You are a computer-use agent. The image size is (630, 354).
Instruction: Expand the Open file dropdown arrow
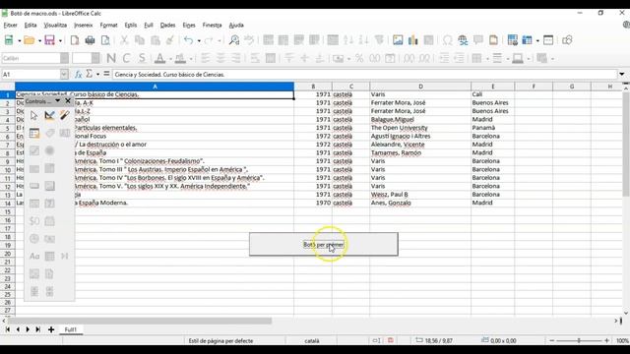39,40
